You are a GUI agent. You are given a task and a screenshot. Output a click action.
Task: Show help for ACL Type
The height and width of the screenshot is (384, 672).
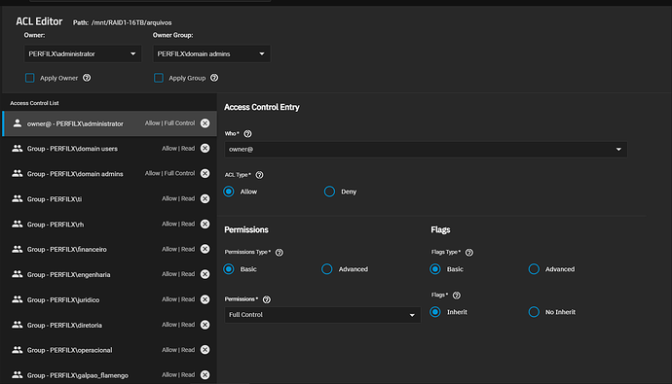pyautogui.click(x=259, y=175)
